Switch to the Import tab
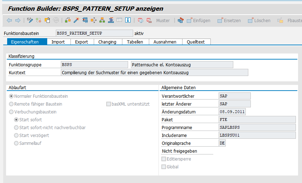Viewport: 302px width, 183px height. pos(58,42)
